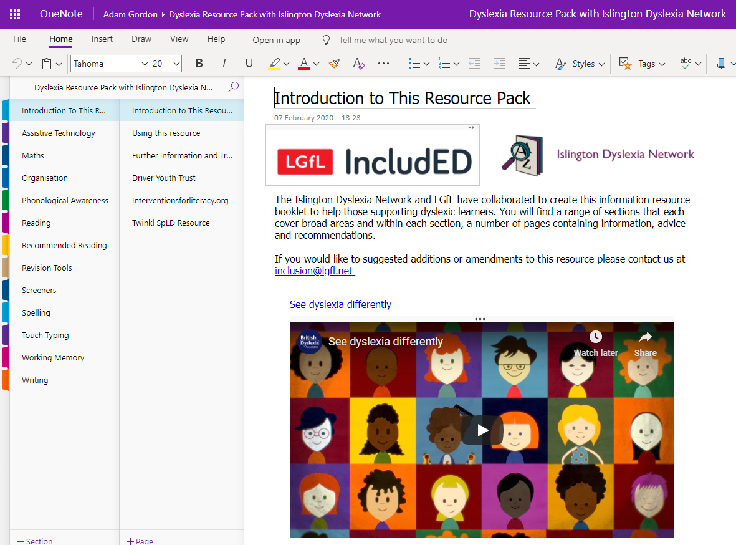Select the Assistive Technology section
736x545 pixels.
64,133
